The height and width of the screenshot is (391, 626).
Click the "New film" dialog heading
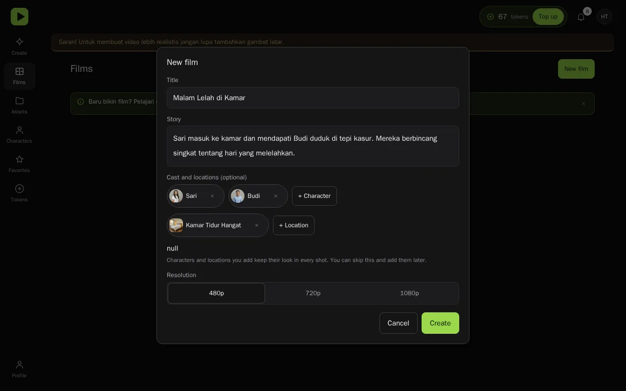tap(182, 62)
